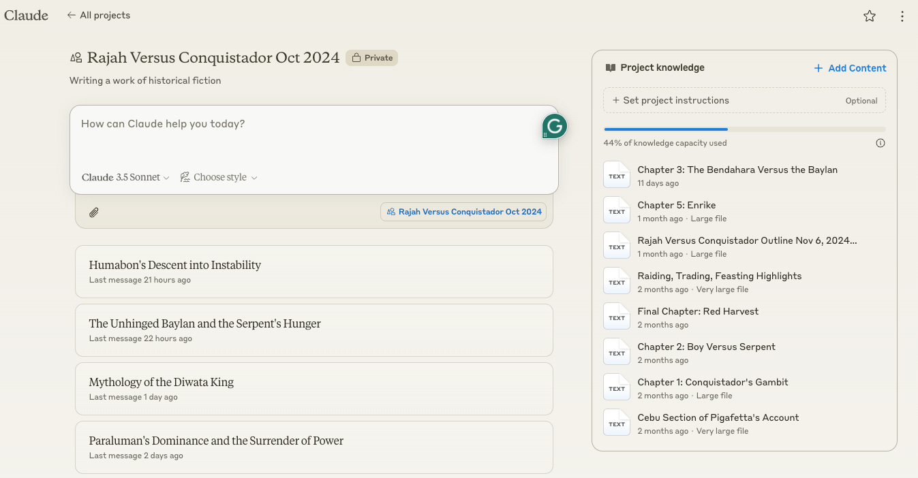Screen dimensions: 918x478
Task: Click the Claude logo
Action: point(26,15)
